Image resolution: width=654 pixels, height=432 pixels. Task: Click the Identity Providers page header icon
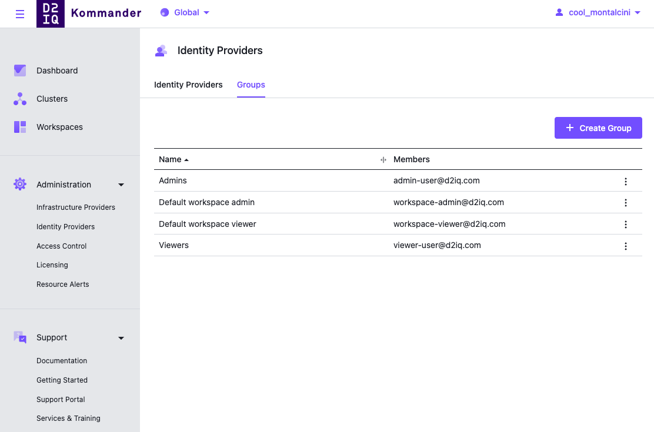(161, 51)
